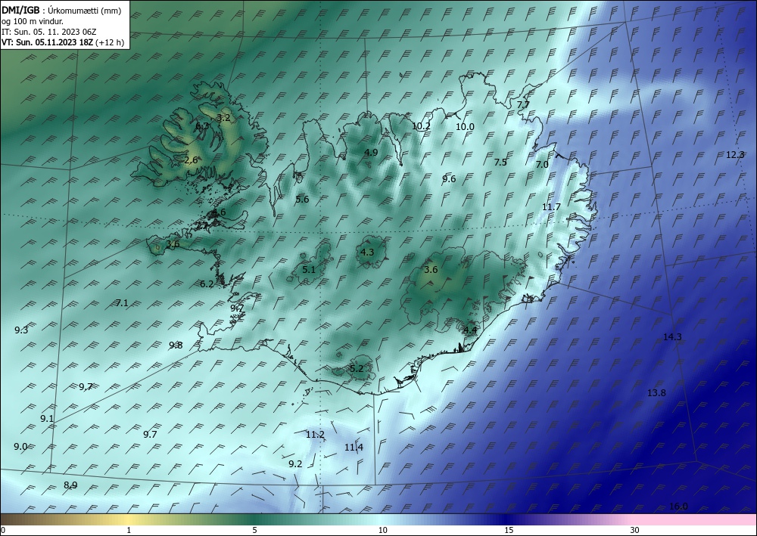Screen dimensions: 757x536
Task: Click the value 11.4 south of Iceland
Action: click(354, 448)
